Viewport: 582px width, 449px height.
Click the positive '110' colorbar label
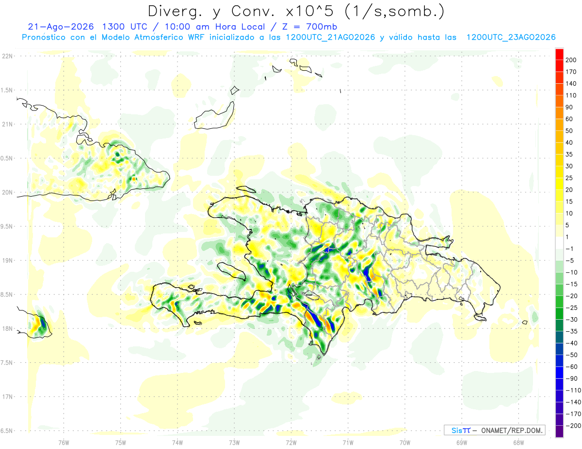point(571,95)
